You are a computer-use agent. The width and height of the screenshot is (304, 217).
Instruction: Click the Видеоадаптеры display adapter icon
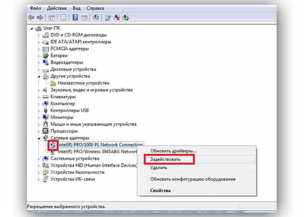tap(46, 63)
